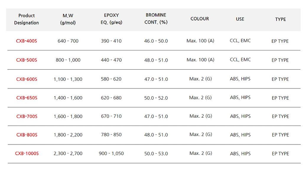The image size is (307, 171).
Task: Select the 900 - 1,050 epoxy equivalent cell
Action: 111,153
